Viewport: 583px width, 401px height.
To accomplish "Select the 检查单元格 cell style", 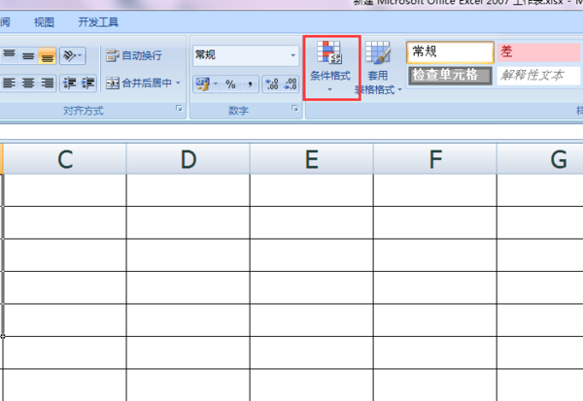I will [x=450, y=76].
